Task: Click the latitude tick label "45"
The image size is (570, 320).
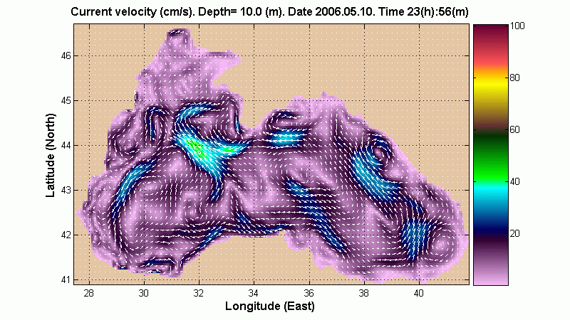Action: 66,101
